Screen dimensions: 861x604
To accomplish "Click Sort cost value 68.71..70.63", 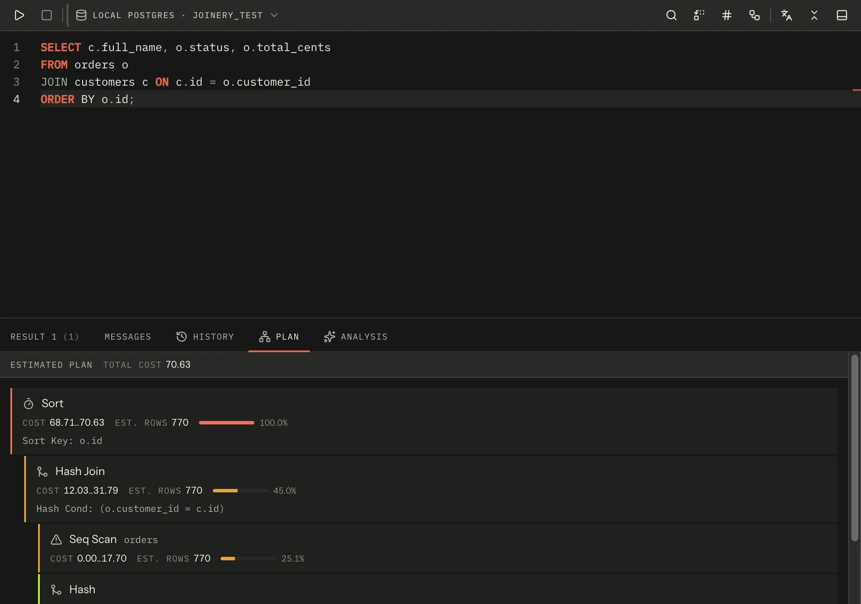I will [x=77, y=422].
